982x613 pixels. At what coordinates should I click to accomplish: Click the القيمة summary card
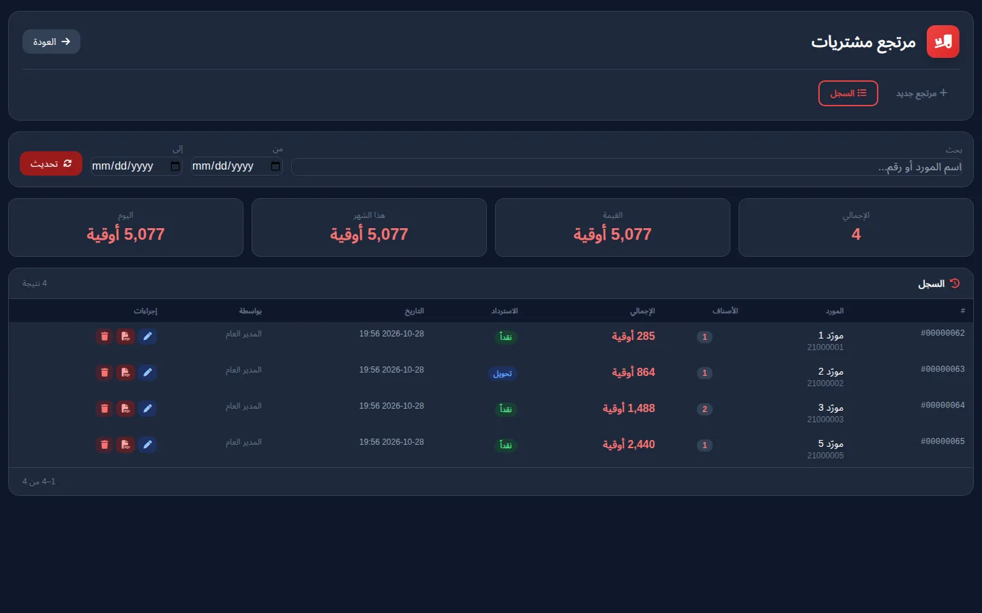(x=612, y=227)
